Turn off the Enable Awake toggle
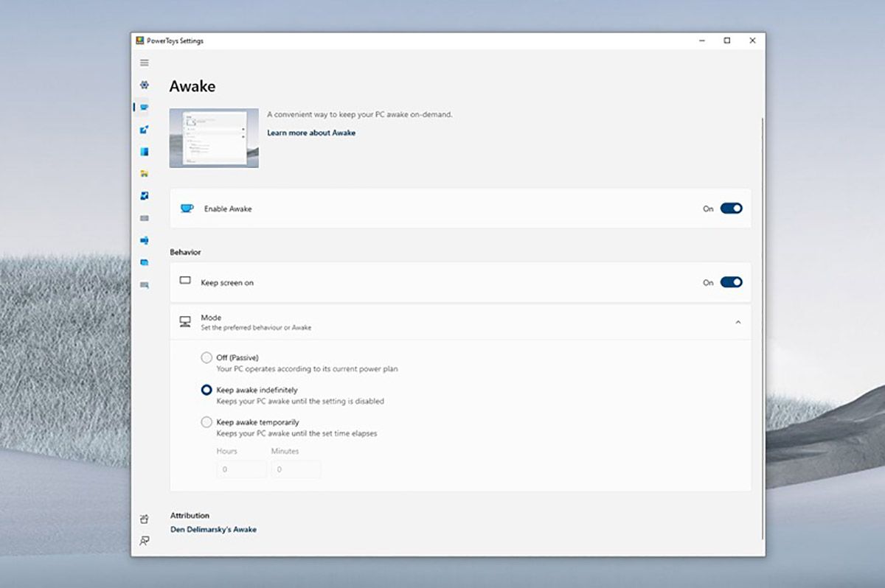Screen dimensions: 885x588 pos(731,209)
